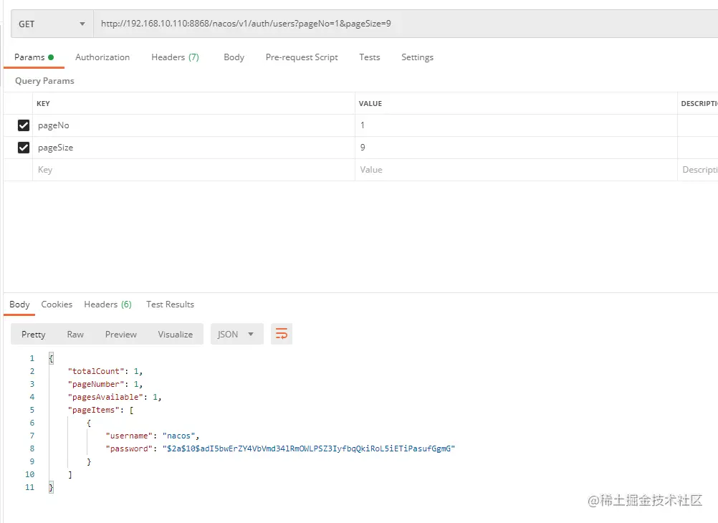Open the request Headers (7) tab
Viewport: 718px width, 523px height.
point(175,57)
